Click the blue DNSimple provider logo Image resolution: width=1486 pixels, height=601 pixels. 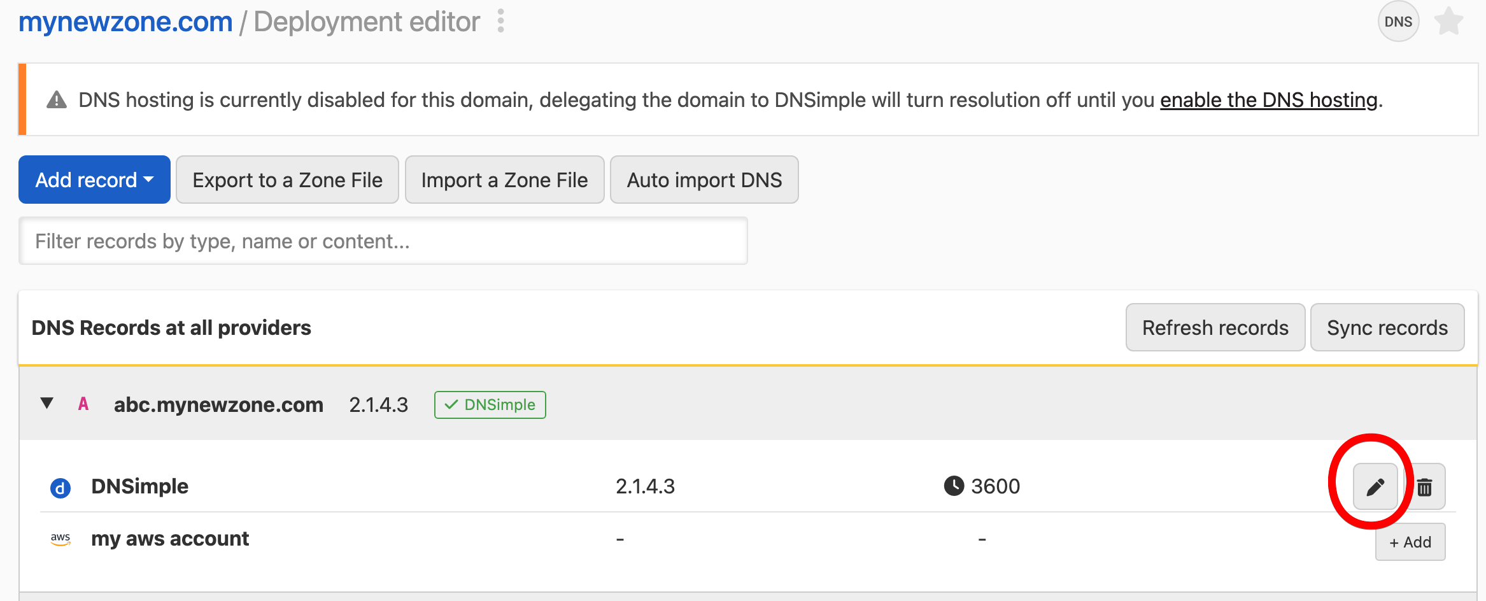60,488
